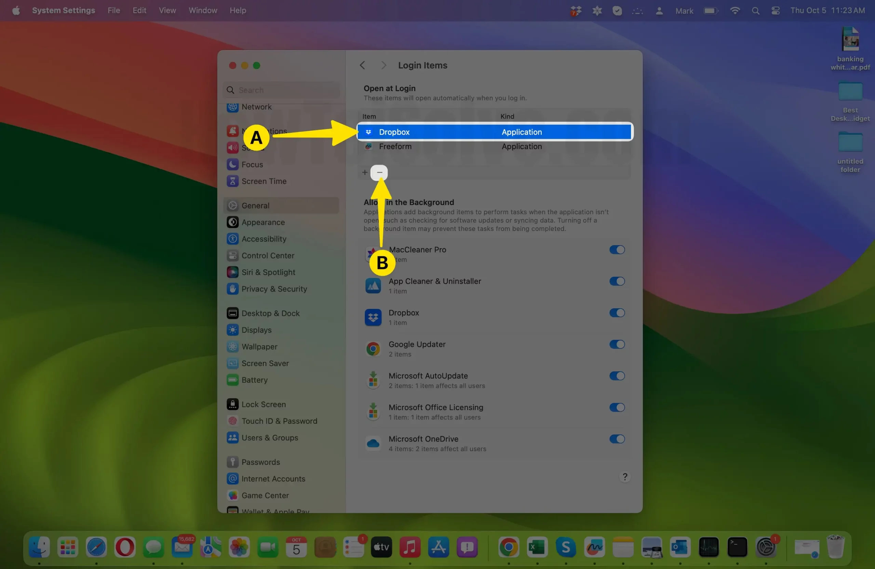This screenshot has height=569, width=875.
Task: Click the Item column header
Action: click(369, 117)
